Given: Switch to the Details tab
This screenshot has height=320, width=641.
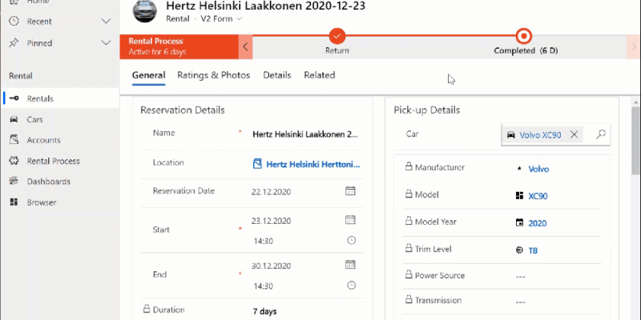Looking at the screenshot, I should pyautogui.click(x=276, y=75).
